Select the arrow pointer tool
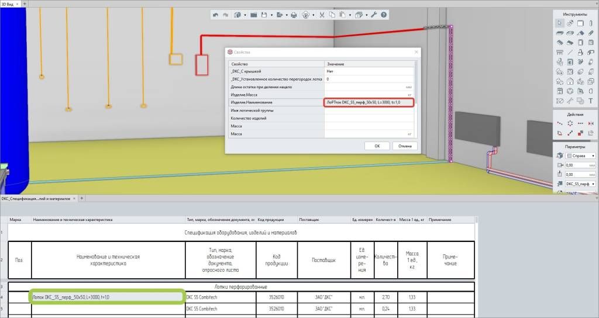 click(x=560, y=23)
